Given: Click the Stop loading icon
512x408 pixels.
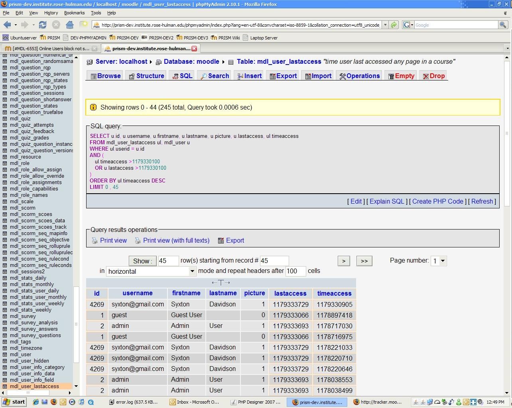Looking at the screenshot, I should (x=56, y=25).
